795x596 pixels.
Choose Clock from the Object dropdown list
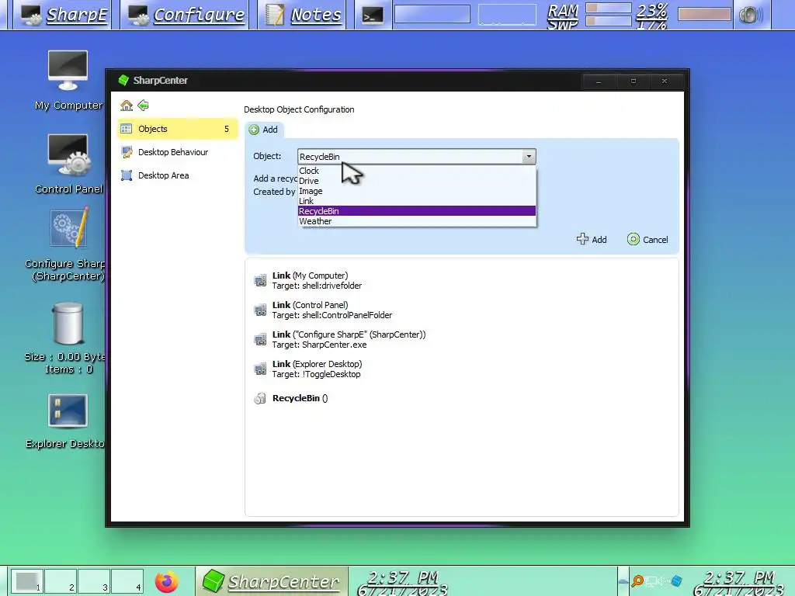417,171
